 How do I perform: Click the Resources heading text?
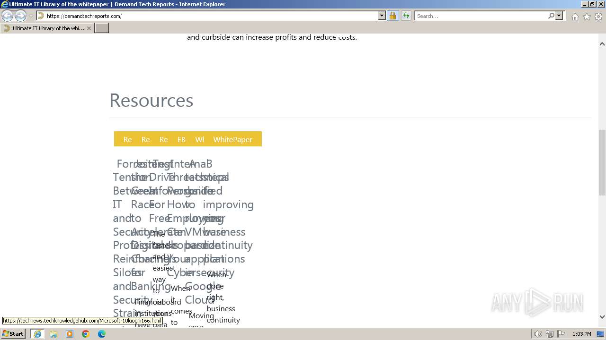151,100
